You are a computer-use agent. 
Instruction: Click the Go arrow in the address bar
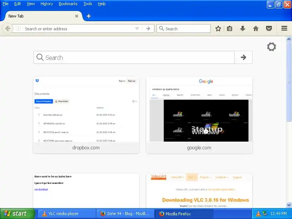(148, 28)
